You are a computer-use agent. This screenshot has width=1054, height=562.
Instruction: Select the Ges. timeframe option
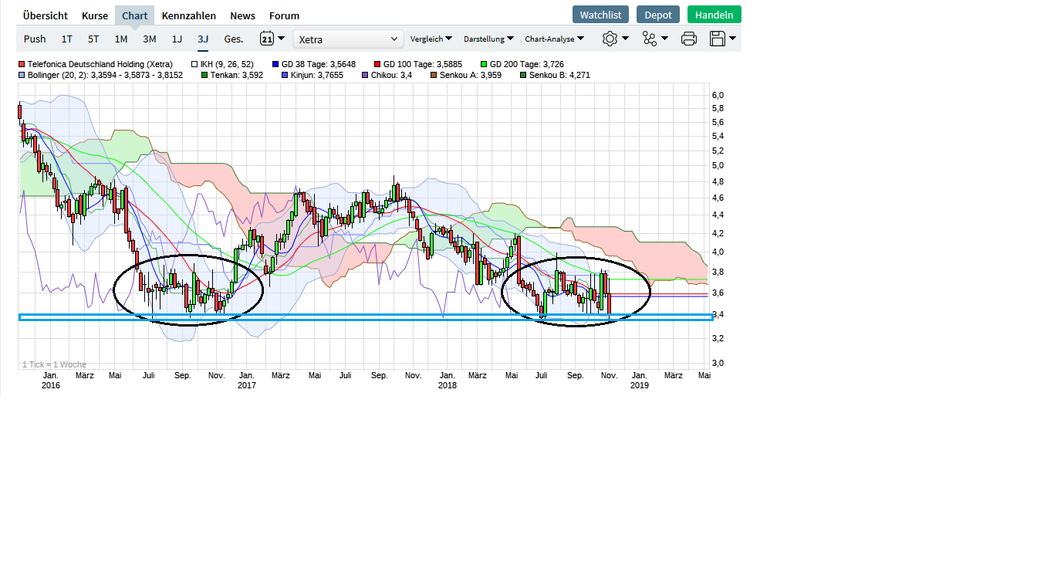233,39
